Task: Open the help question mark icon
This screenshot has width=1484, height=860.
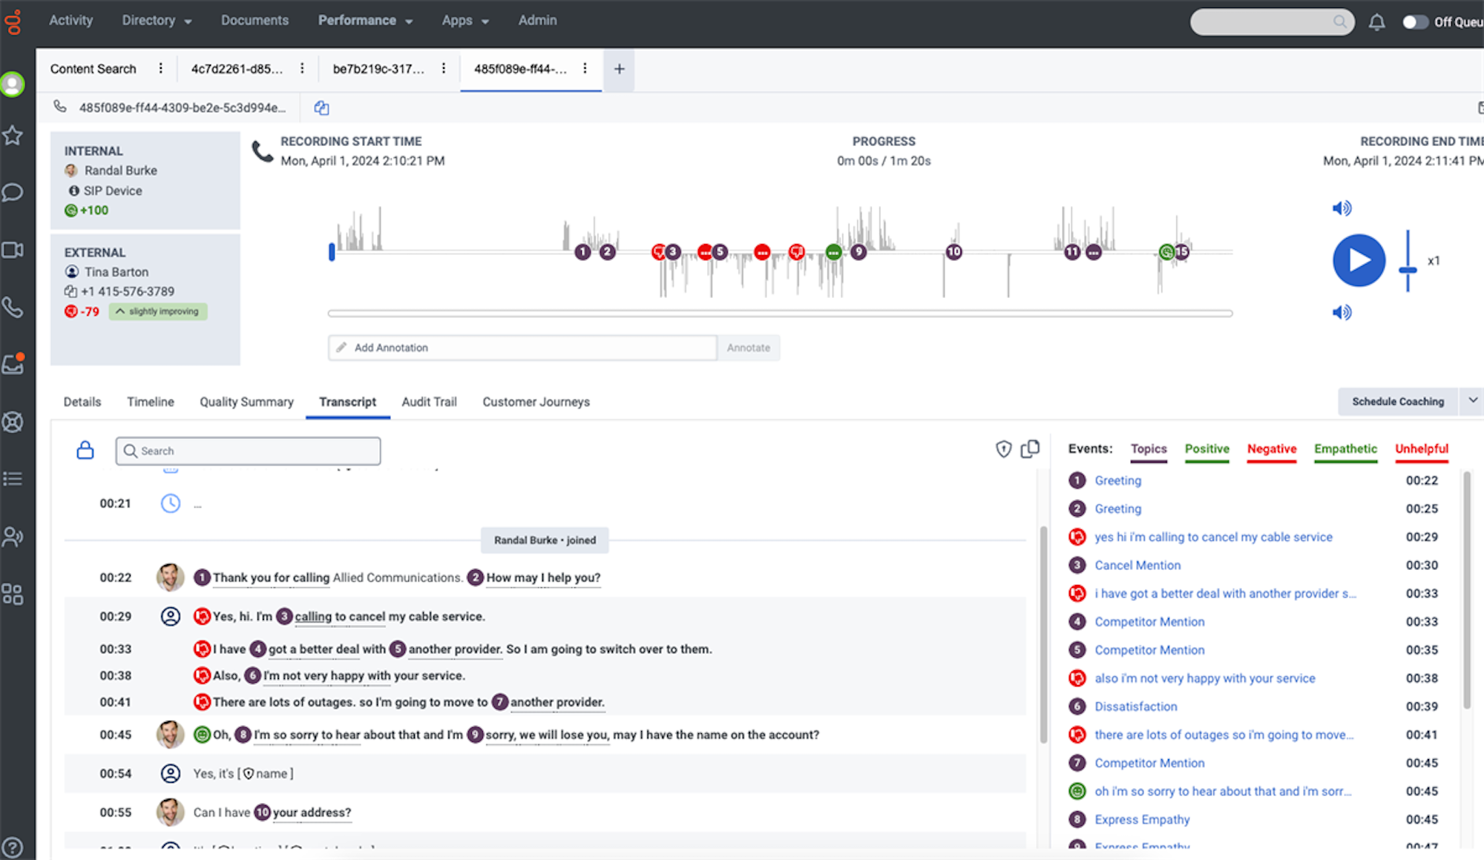Action: tap(13, 847)
